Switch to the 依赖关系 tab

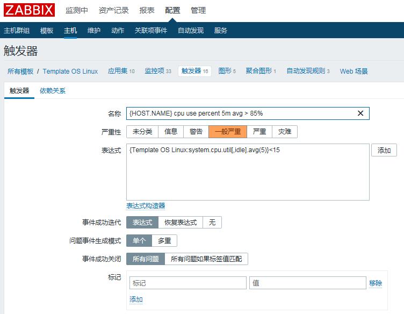53,90
